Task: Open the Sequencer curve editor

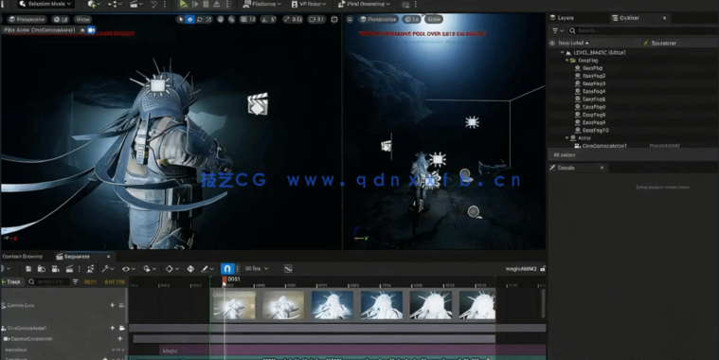Action: pos(288,269)
